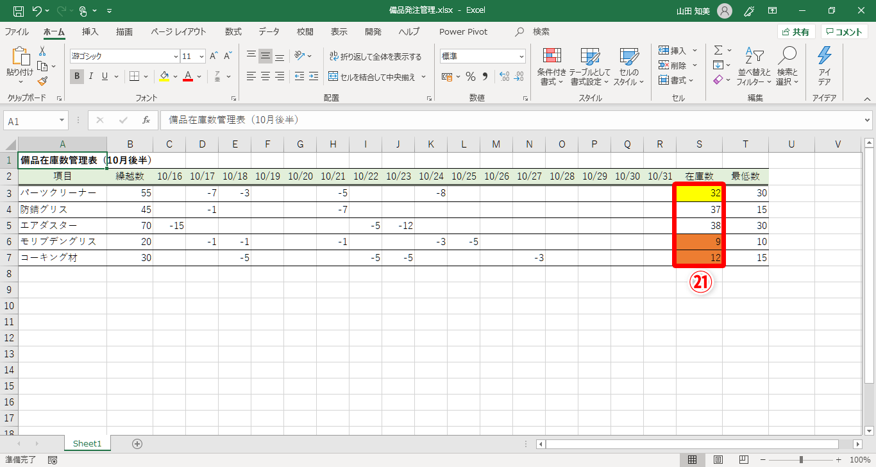Toggle Normal view in the status bar
The image size is (876, 467).
tap(693, 460)
